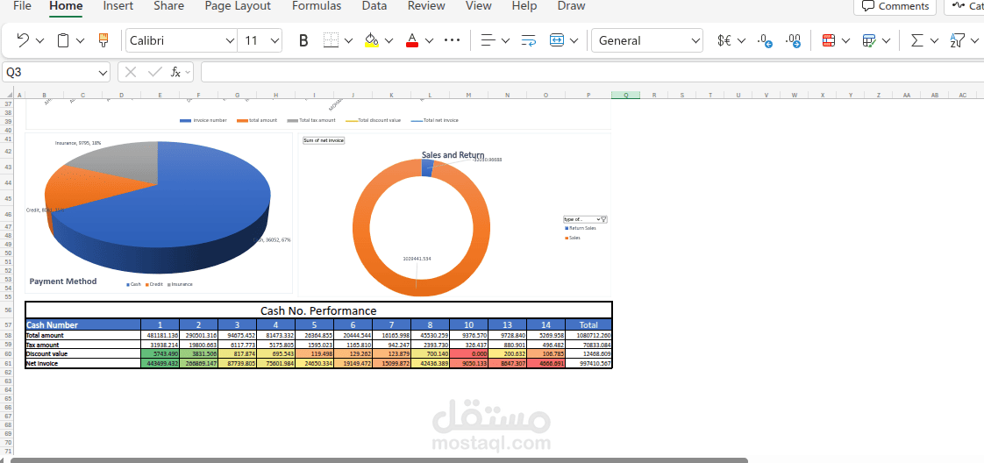Click the Insert Function fx button
The width and height of the screenshot is (984, 463).
[176, 72]
